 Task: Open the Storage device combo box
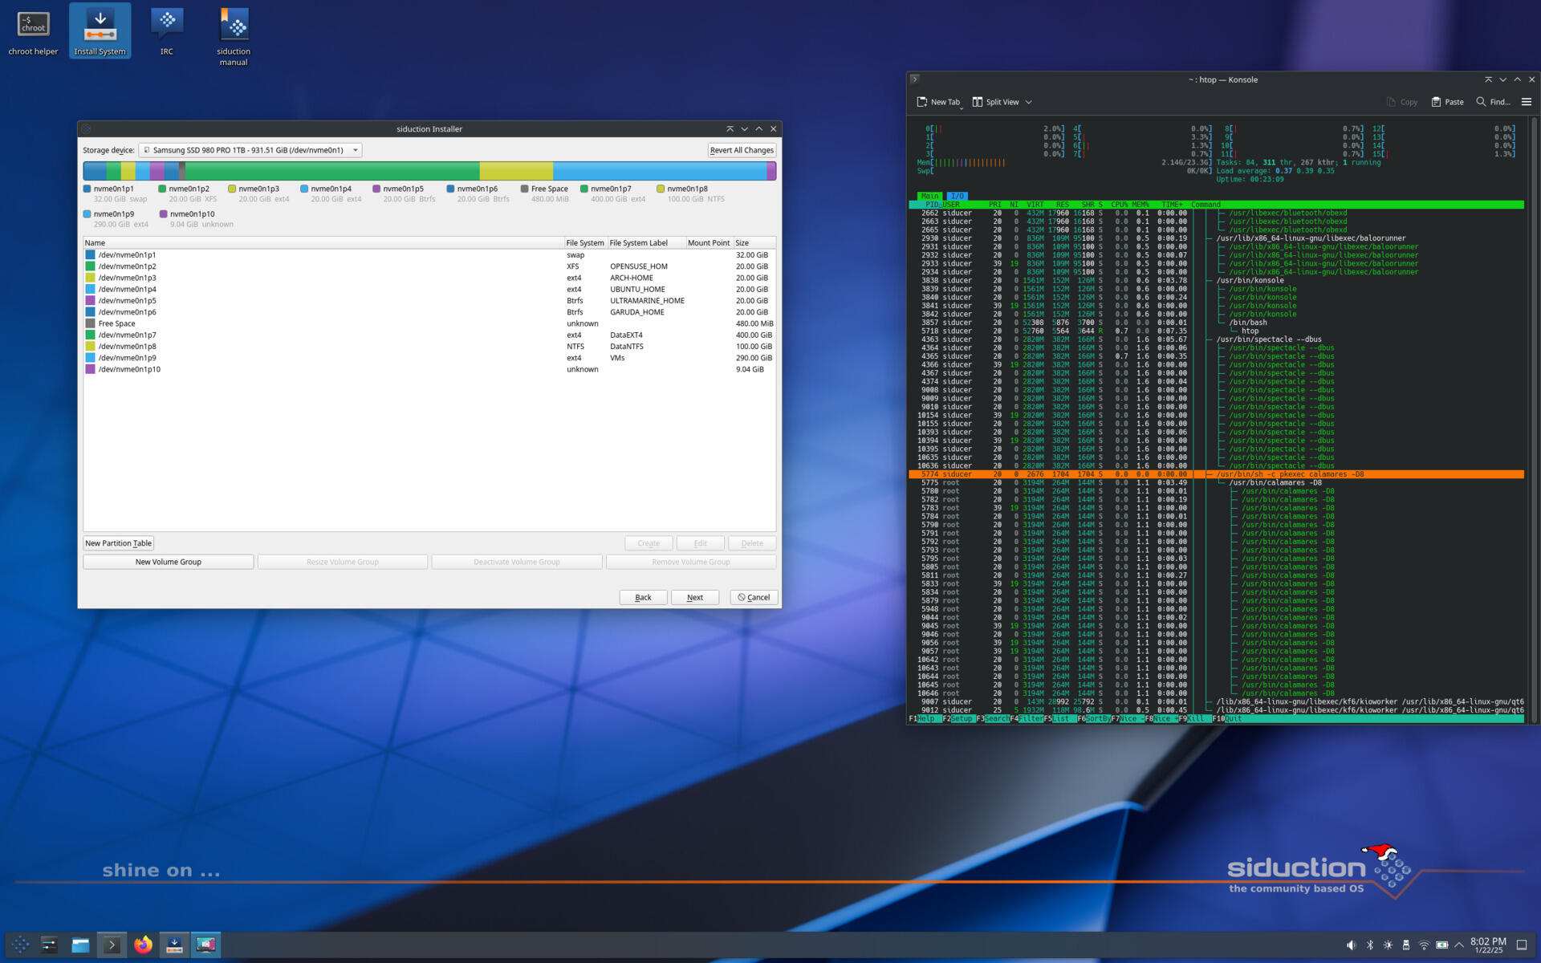tap(250, 150)
